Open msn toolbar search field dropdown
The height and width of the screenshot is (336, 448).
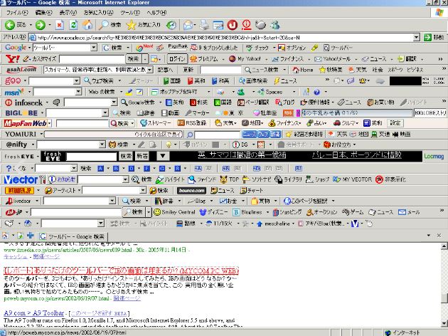point(78,92)
